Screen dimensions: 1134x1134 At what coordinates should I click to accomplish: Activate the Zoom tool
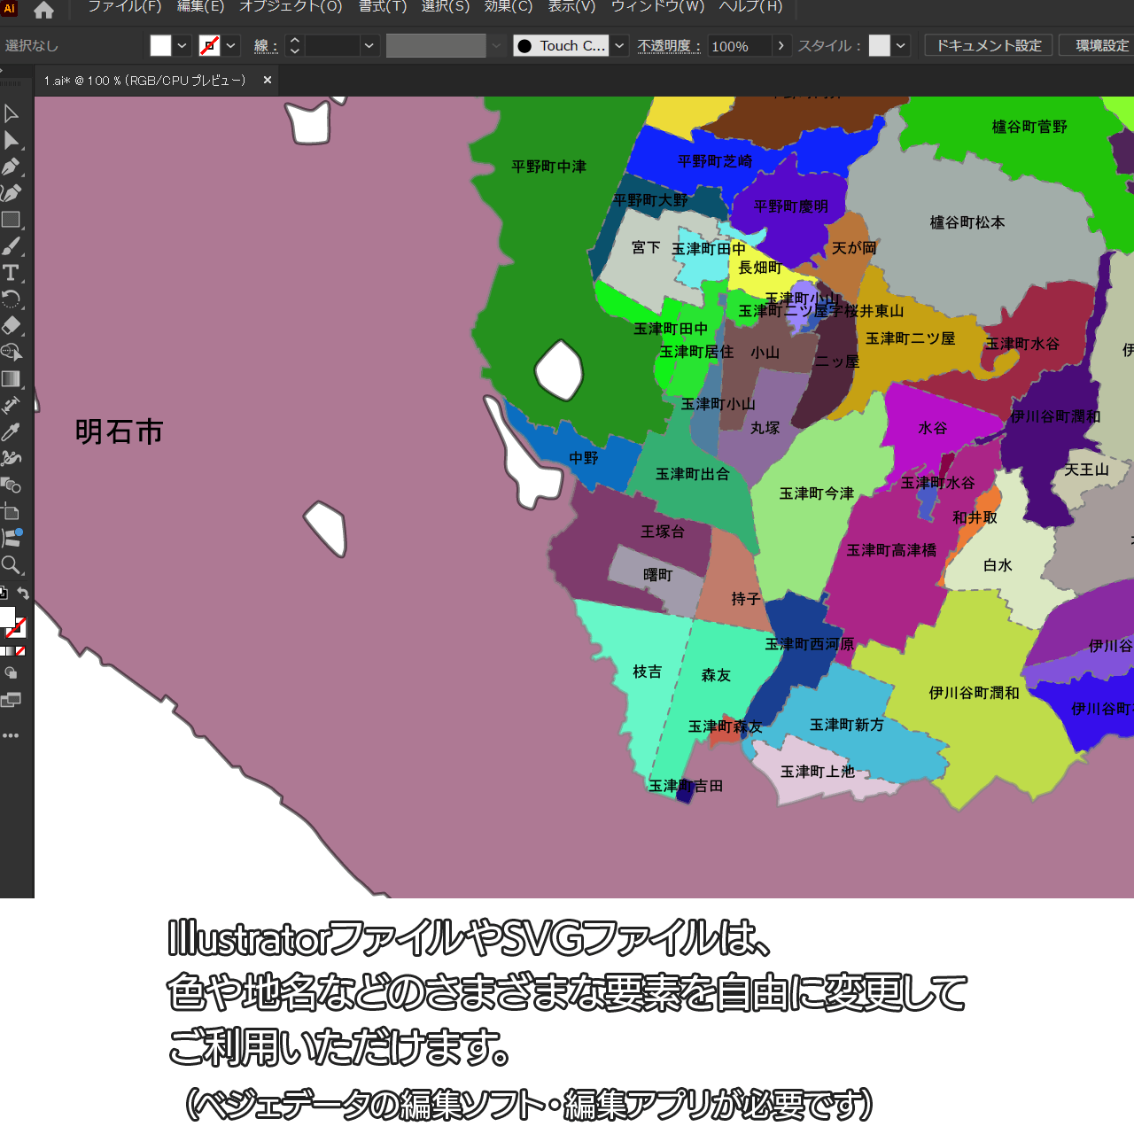[11, 565]
